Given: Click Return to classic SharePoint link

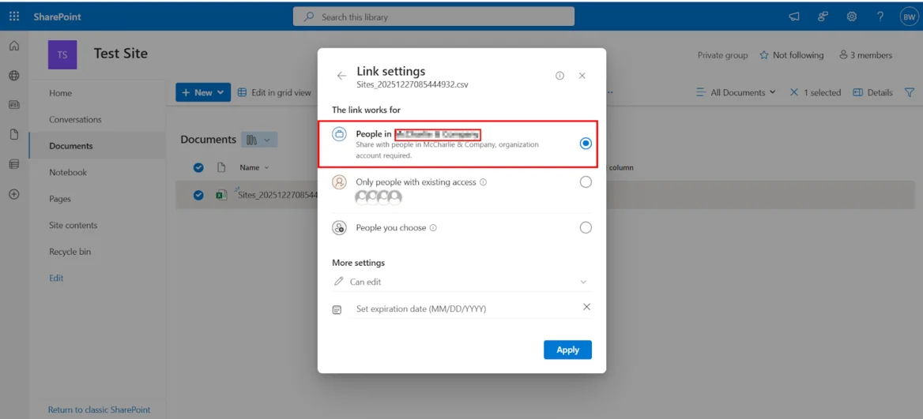Looking at the screenshot, I should 99,410.
